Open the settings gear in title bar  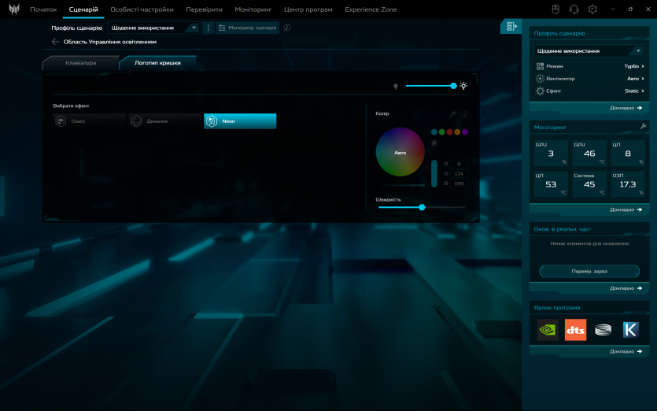(x=592, y=9)
